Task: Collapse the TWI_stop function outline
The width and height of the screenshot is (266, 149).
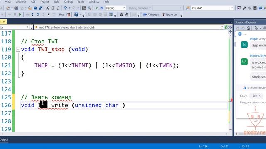Action: [x=18, y=50]
